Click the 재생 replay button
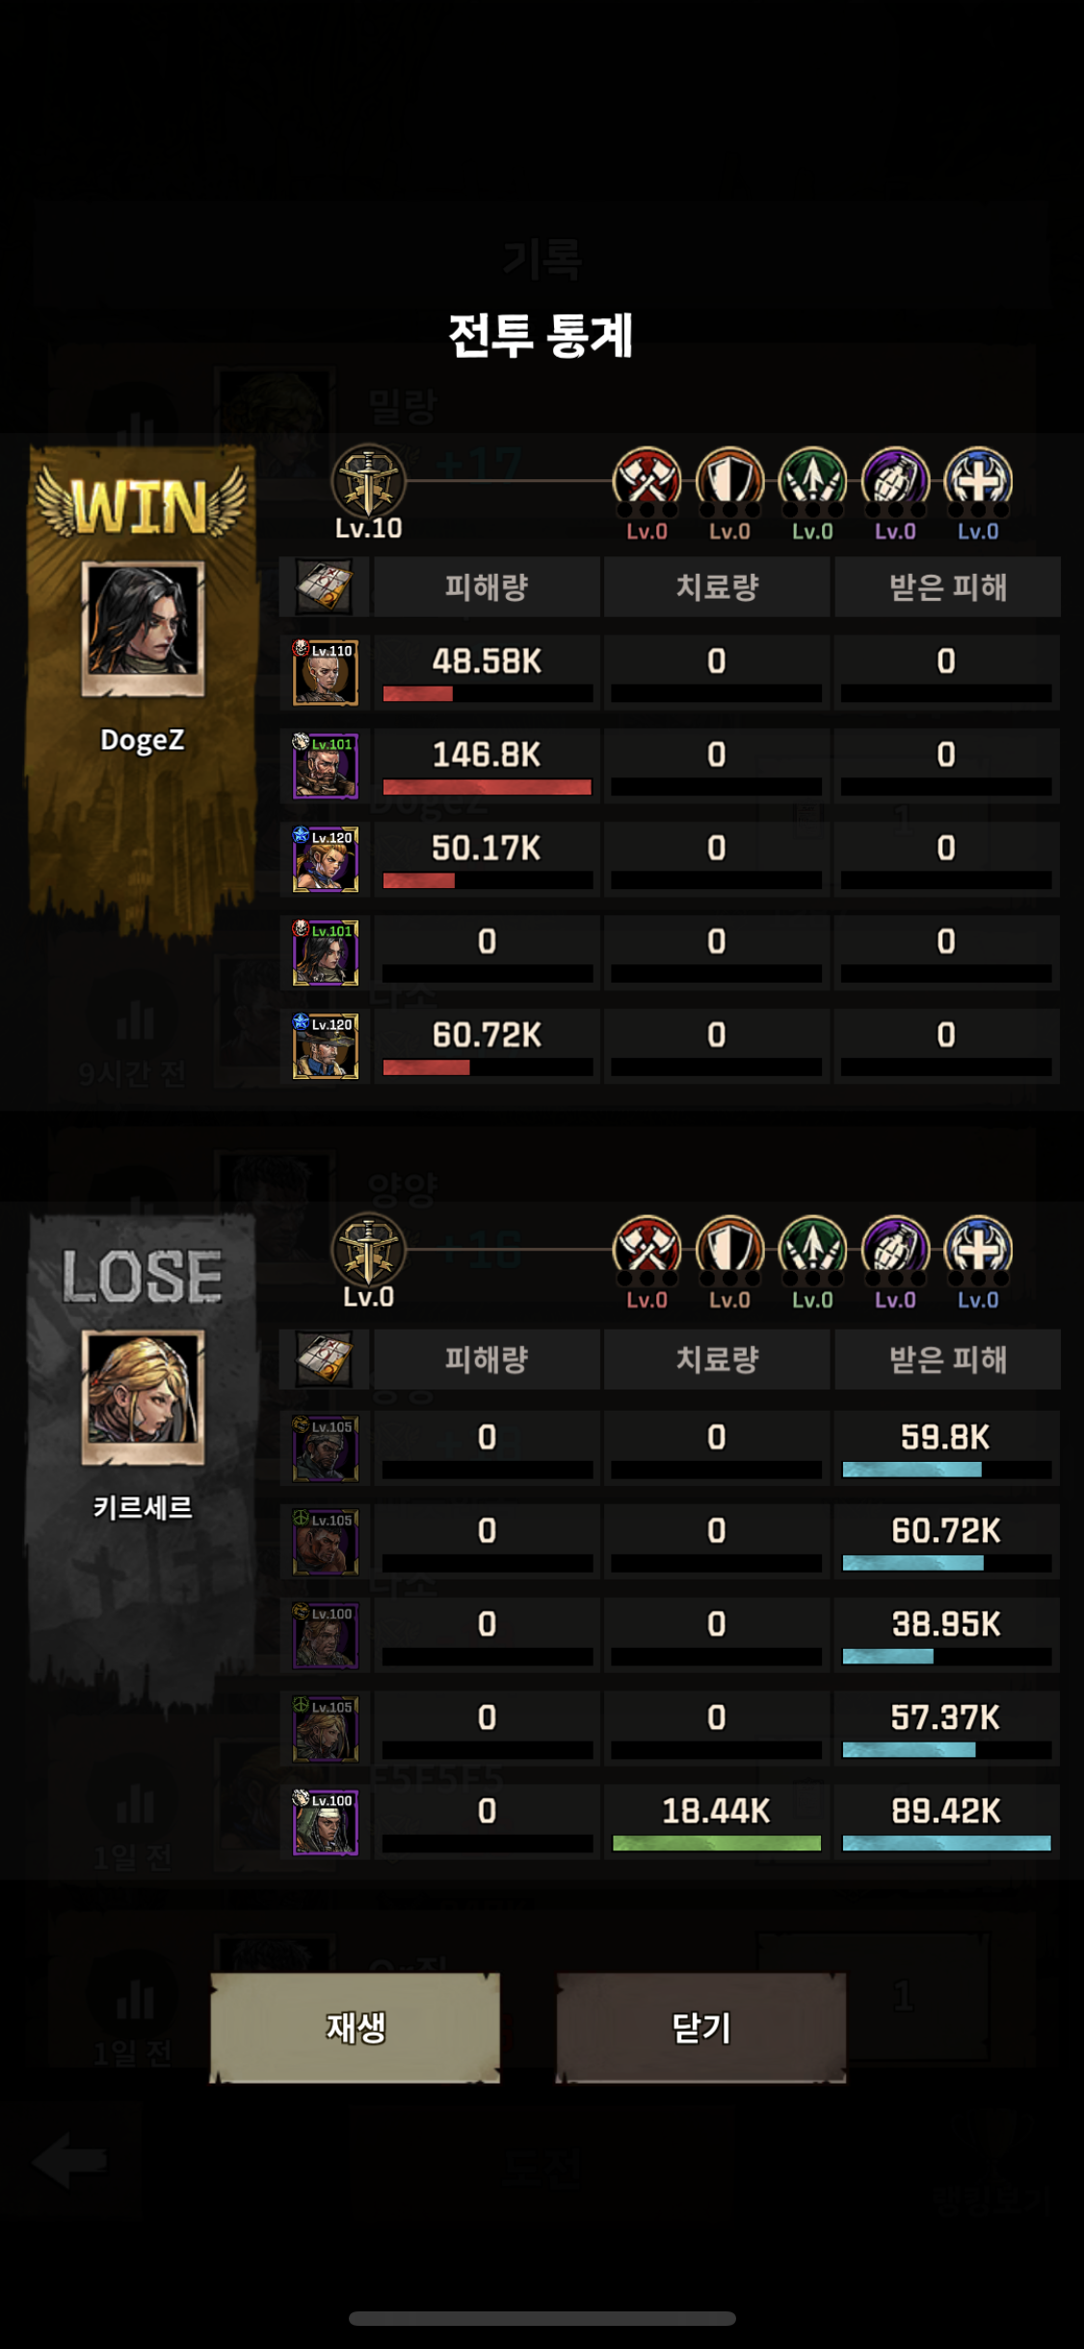This screenshot has width=1084, height=2349. click(x=355, y=2027)
